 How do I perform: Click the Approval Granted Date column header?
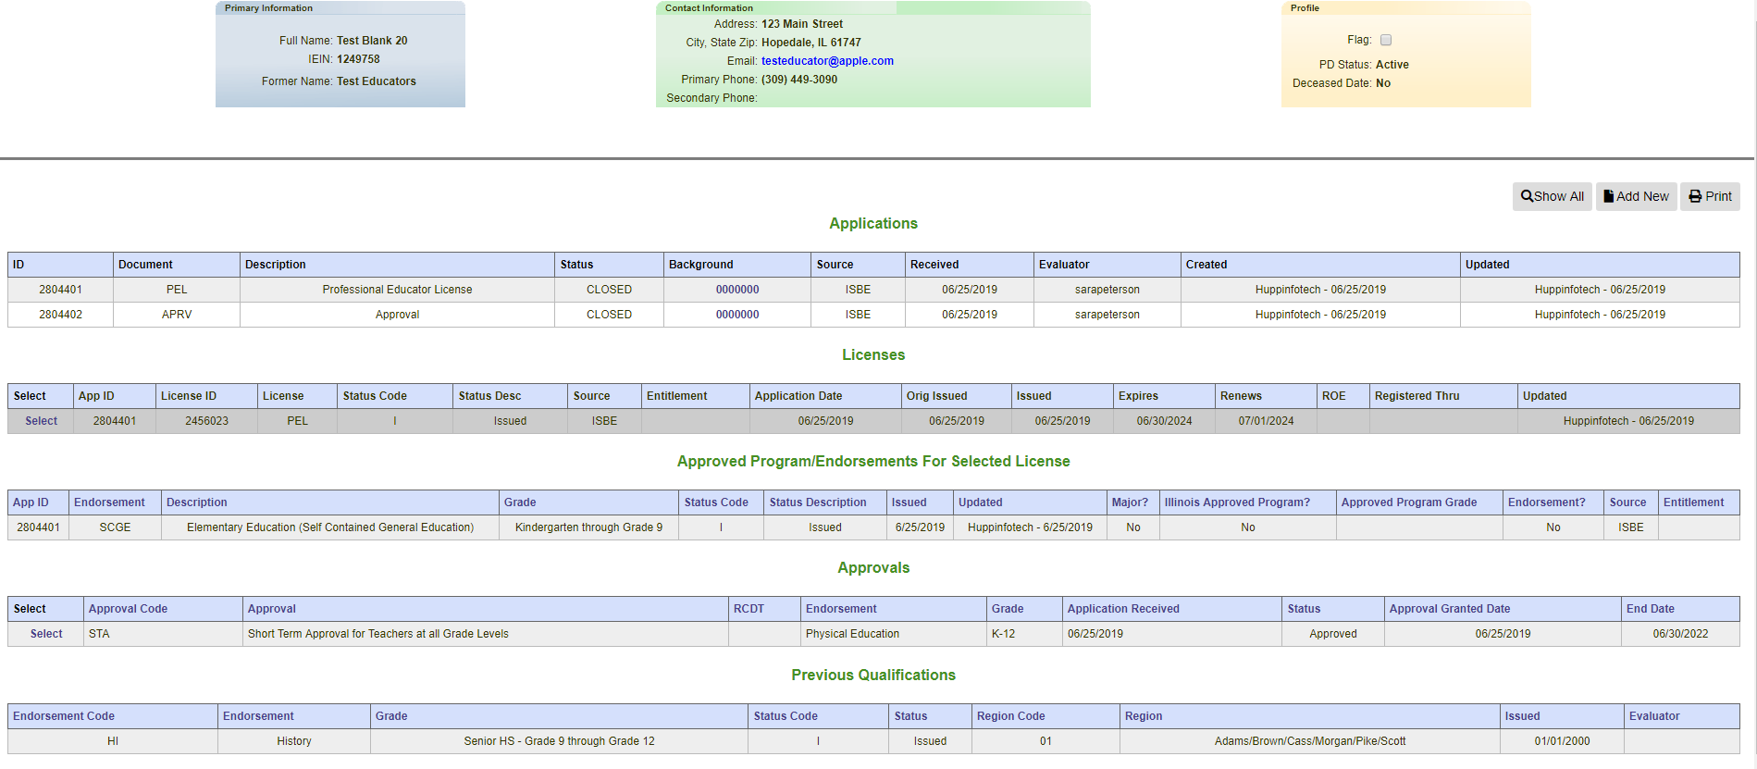[1503, 609]
